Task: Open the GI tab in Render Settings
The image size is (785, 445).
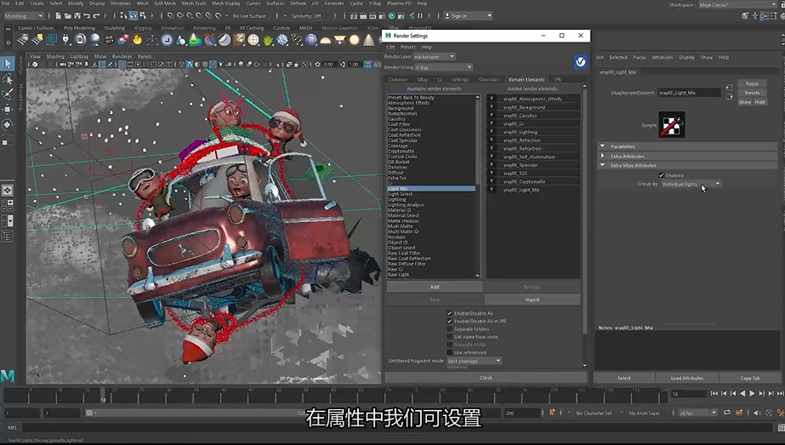Action: (440, 80)
